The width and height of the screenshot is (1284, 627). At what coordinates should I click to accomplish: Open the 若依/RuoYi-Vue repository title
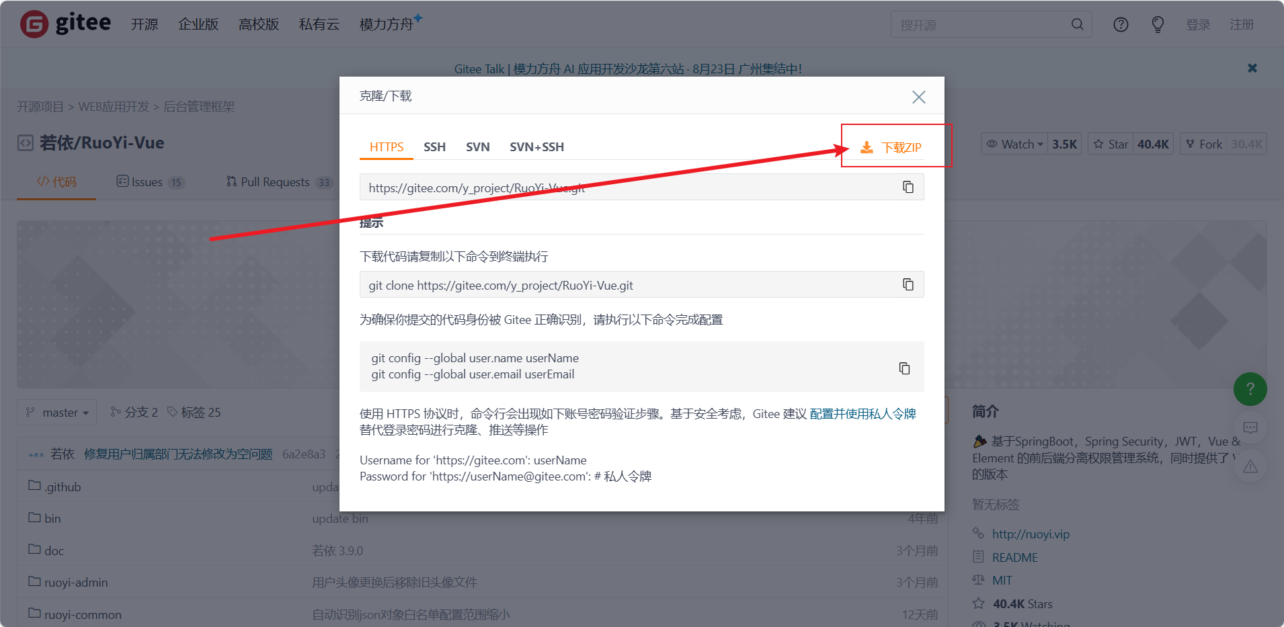tap(102, 142)
